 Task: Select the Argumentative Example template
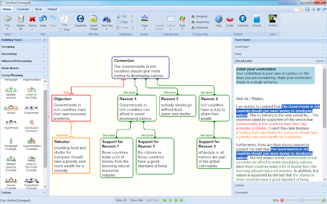coord(32,144)
